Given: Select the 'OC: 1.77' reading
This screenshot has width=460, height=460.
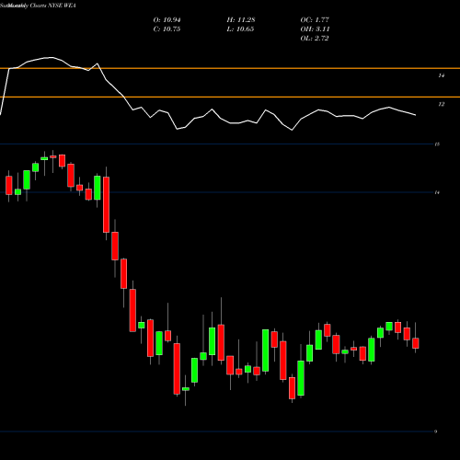Looking at the screenshot, I should [315, 20].
